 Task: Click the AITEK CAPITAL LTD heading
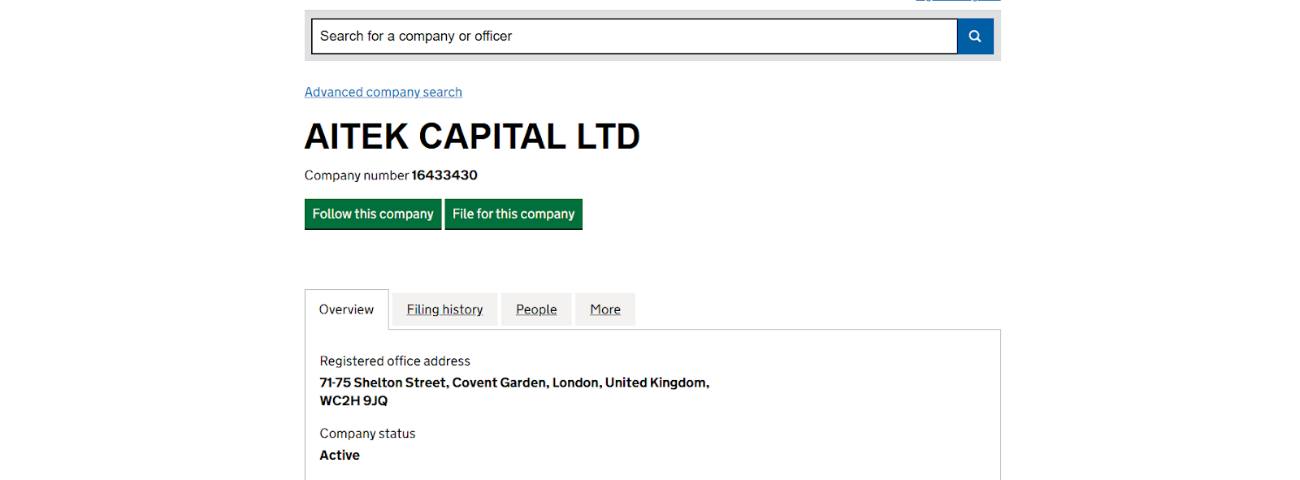tap(472, 136)
